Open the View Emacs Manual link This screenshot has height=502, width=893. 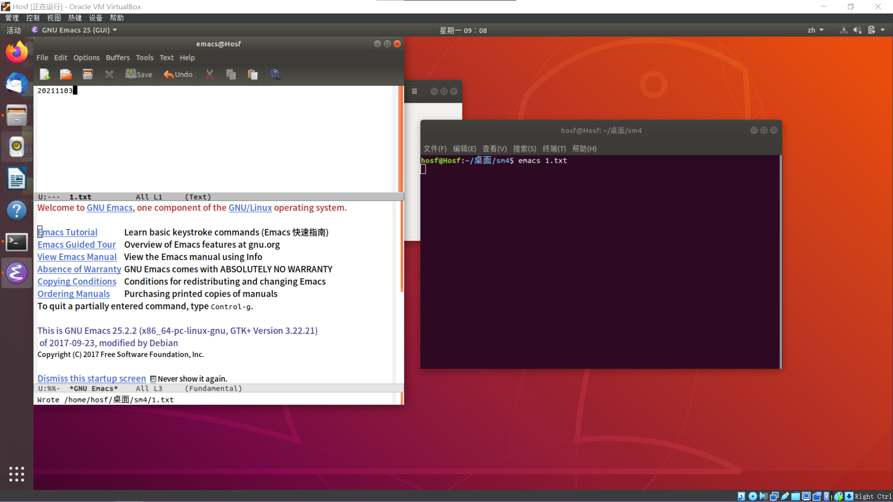(x=77, y=257)
